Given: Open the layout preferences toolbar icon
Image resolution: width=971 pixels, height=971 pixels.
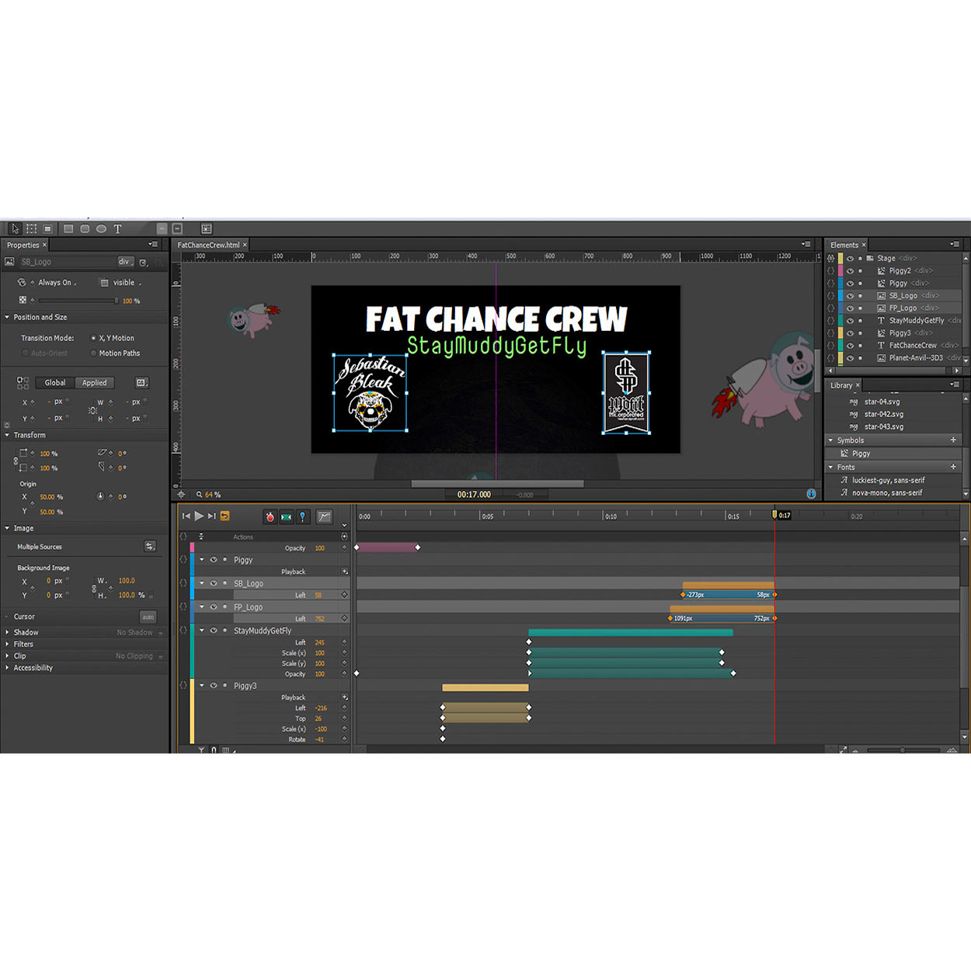Looking at the screenshot, I should pos(207,228).
